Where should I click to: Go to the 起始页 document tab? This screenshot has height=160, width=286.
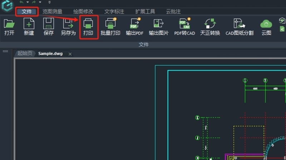[x=25, y=53]
